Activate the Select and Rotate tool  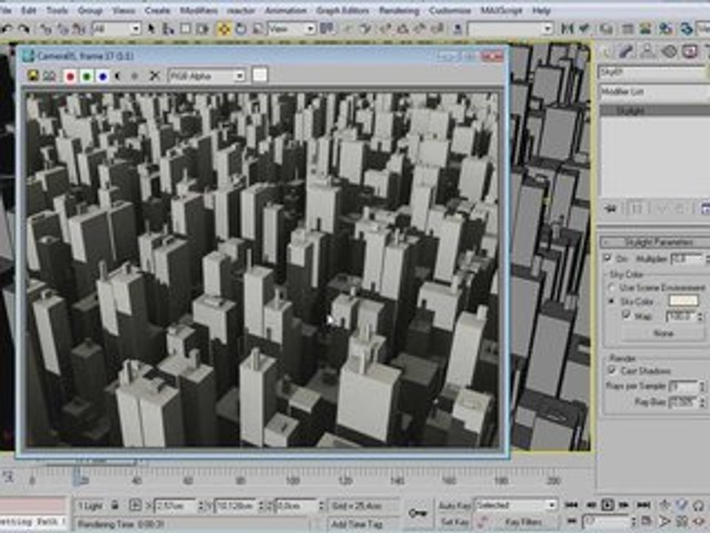(241, 29)
